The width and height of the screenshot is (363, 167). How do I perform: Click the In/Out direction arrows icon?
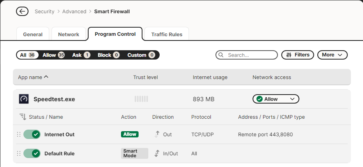[x=157, y=153]
